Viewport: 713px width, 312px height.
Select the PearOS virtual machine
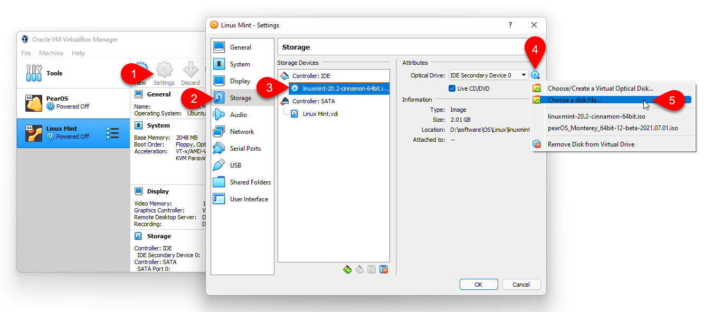(x=73, y=103)
